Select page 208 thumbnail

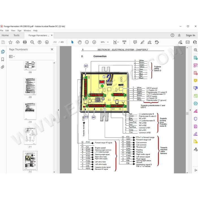pos(30,66)
